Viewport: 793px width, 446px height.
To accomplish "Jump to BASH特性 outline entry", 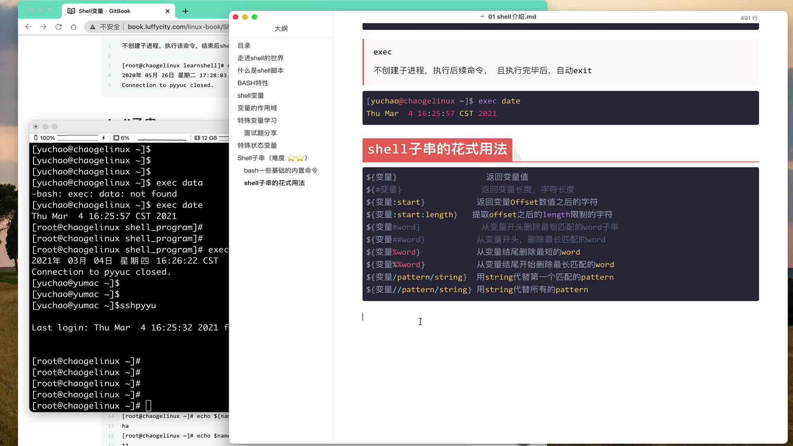I will tap(253, 83).
